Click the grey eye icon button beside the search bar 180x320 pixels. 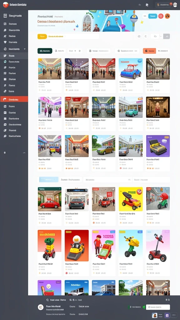pyautogui.click(x=167, y=37)
